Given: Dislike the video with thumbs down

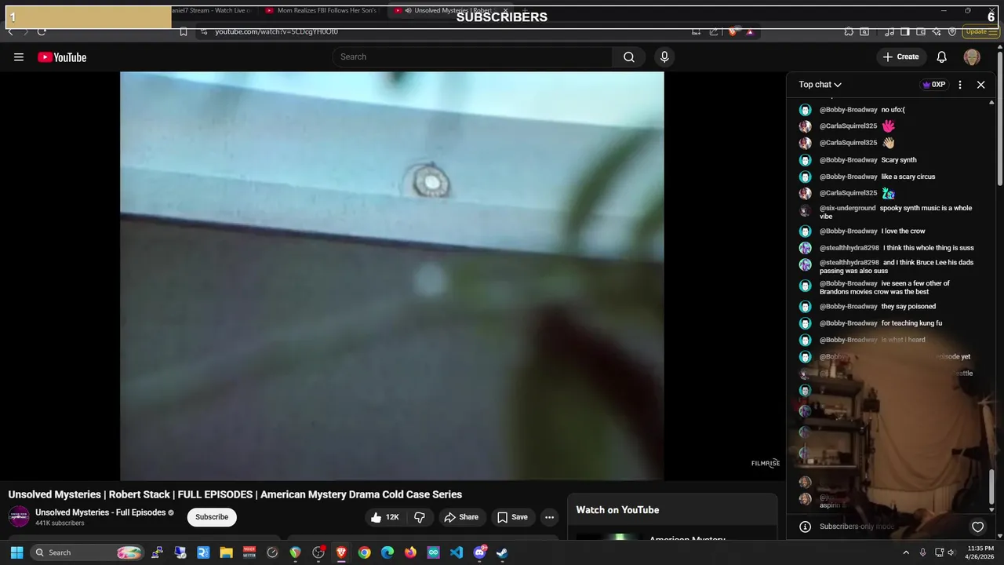Looking at the screenshot, I should [420, 517].
